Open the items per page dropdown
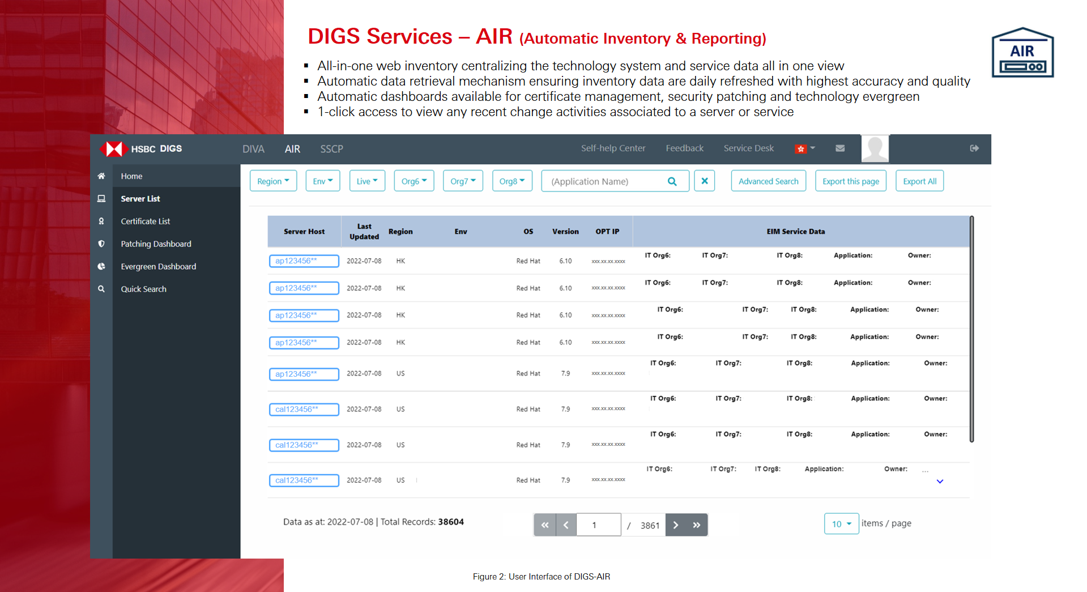Screen dimensions: 1087x592 coord(841,524)
